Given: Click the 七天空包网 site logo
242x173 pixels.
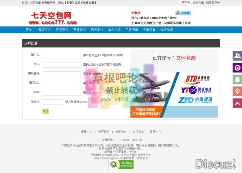Looking at the screenshot, I should point(53,18).
